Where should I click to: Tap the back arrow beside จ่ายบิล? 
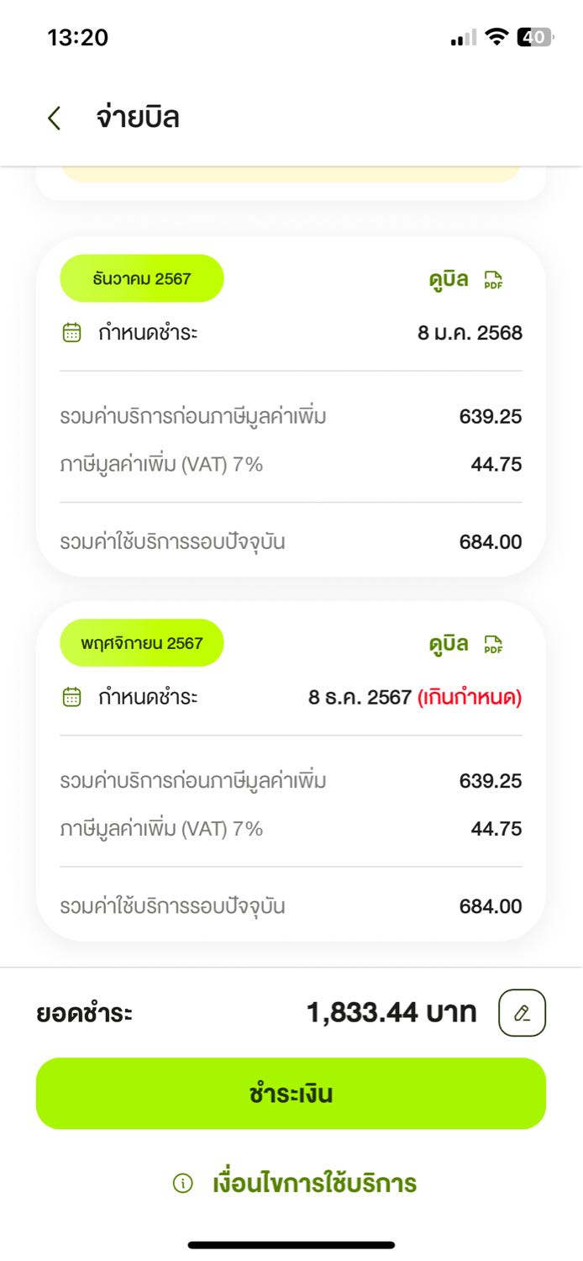pyautogui.click(x=55, y=118)
